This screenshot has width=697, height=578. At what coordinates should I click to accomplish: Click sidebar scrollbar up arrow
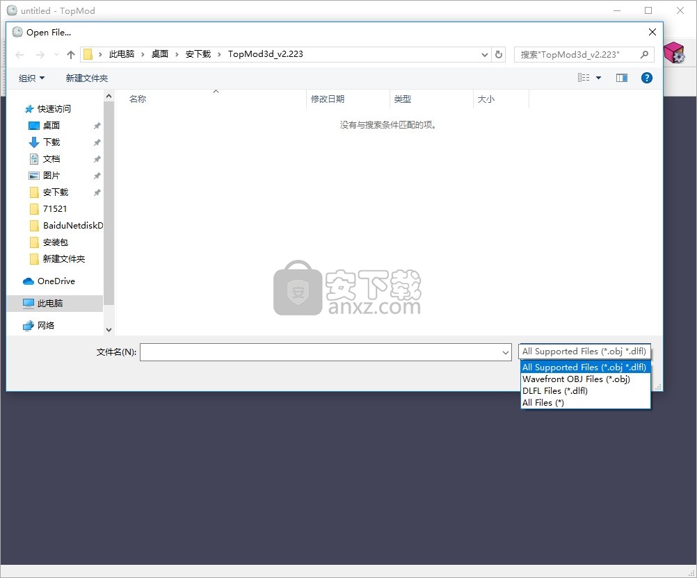[x=109, y=96]
